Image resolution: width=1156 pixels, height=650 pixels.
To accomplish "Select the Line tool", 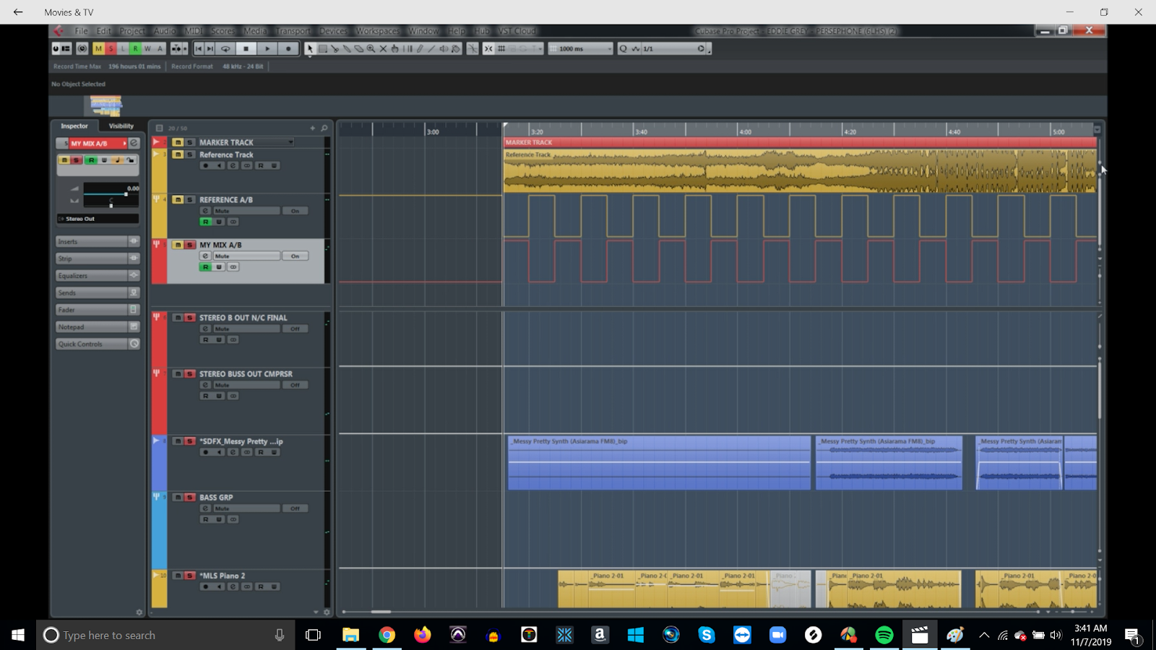I will 432,48.
